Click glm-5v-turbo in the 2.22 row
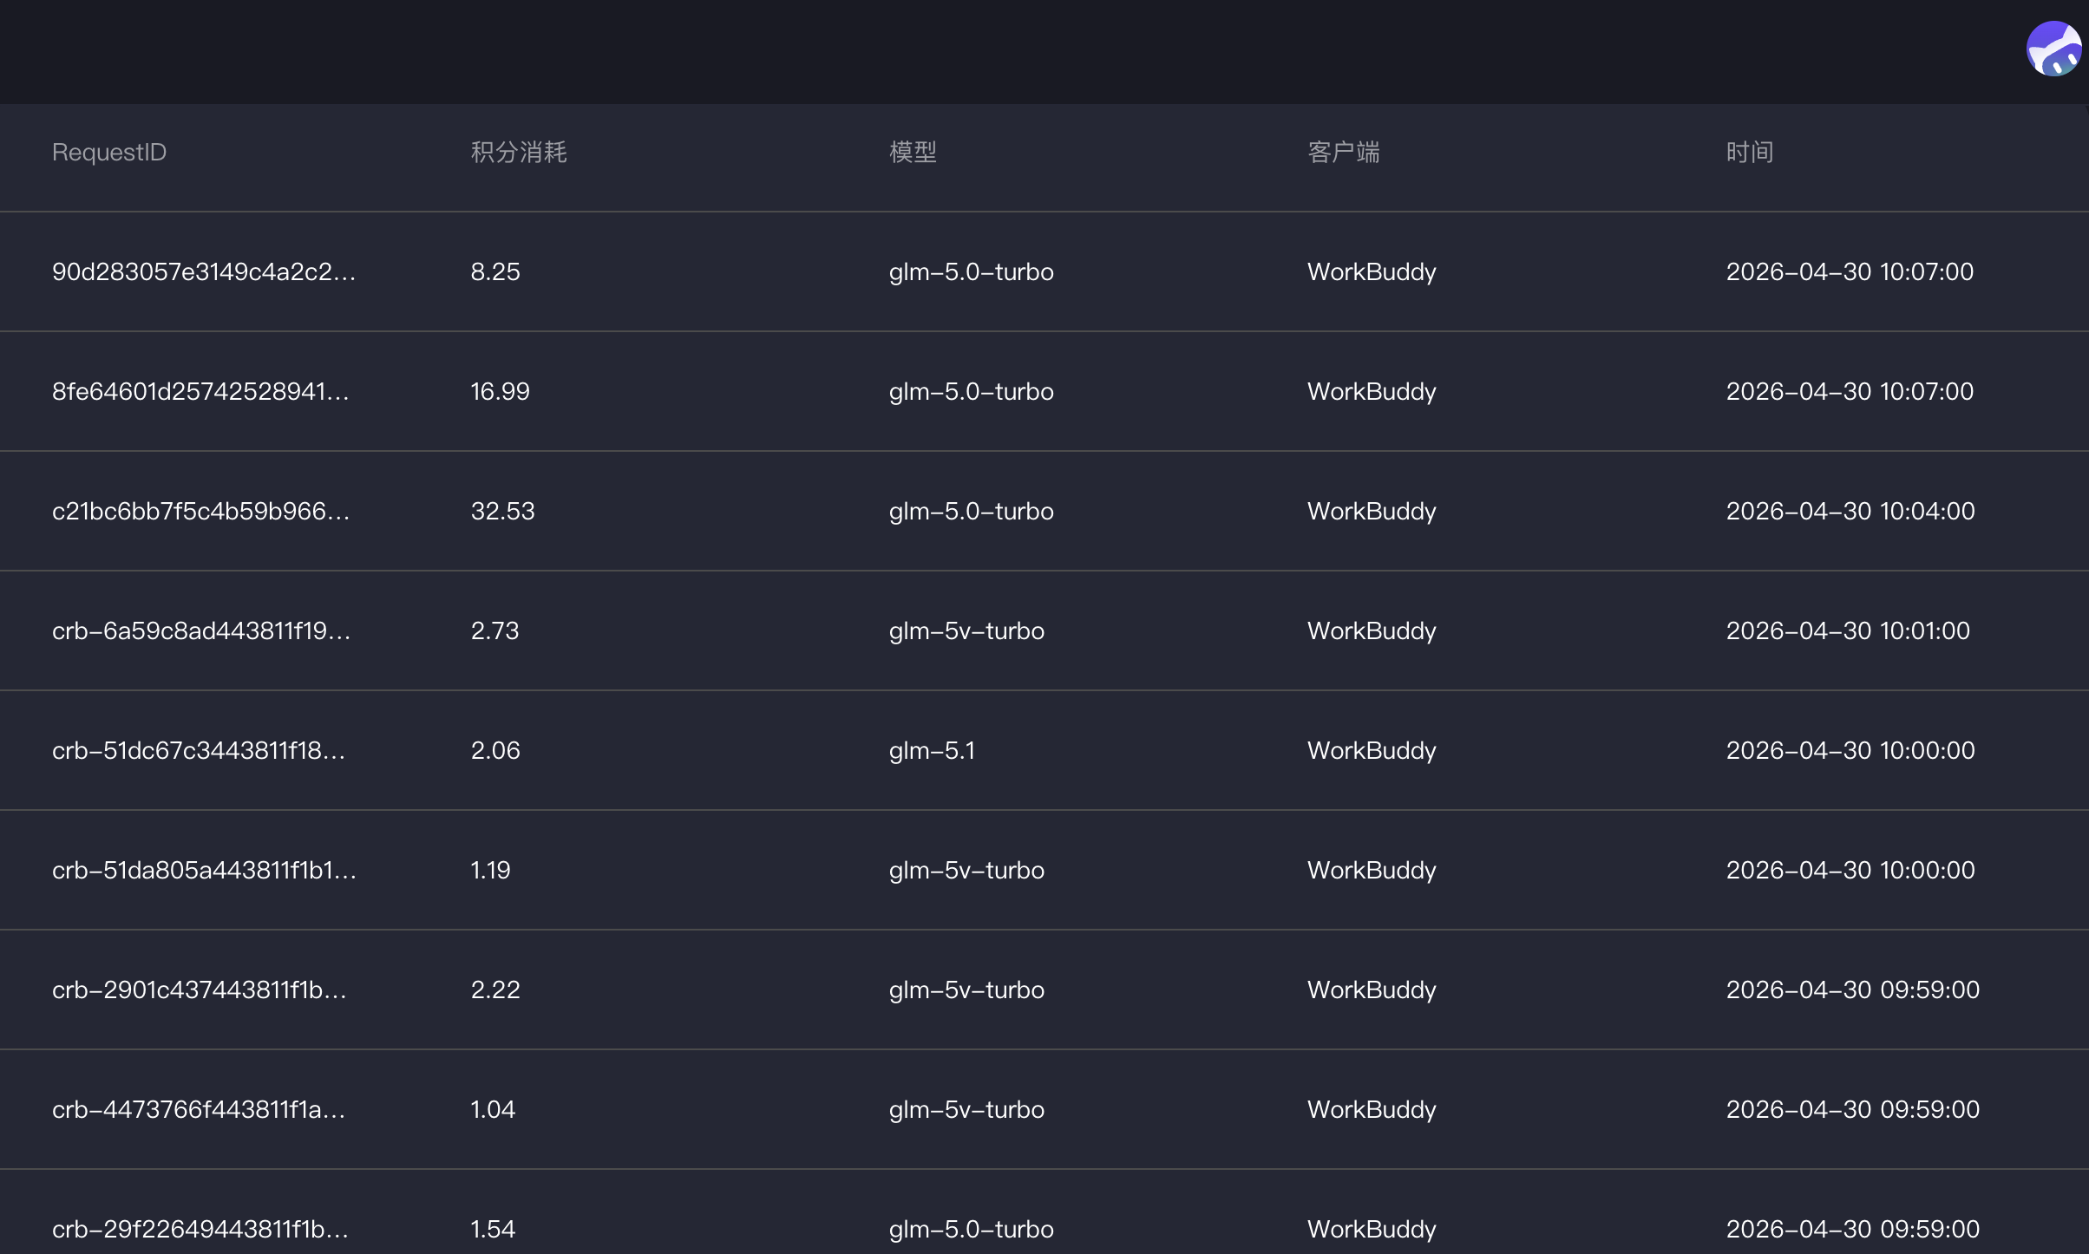The image size is (2089, 1254). coord(966,990)
